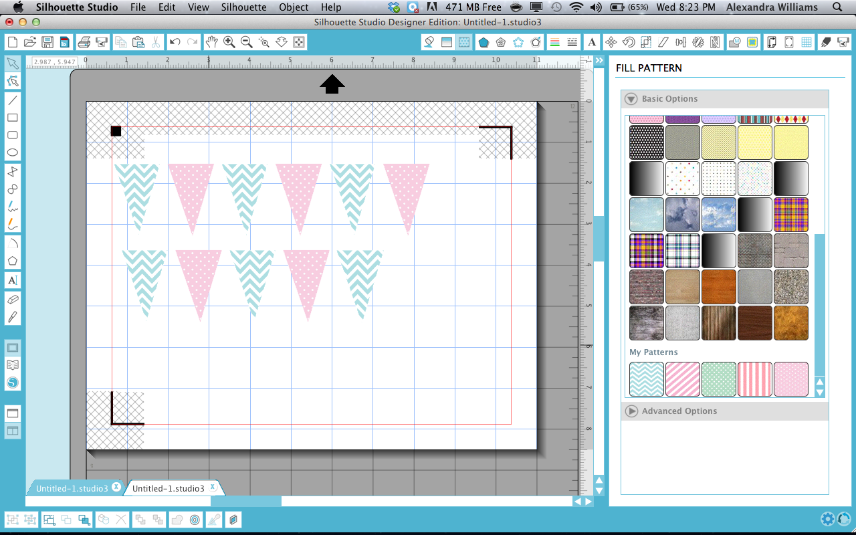Select the Draw an Ellipse tool
This screenshot has width=856, height=535.
12,152
